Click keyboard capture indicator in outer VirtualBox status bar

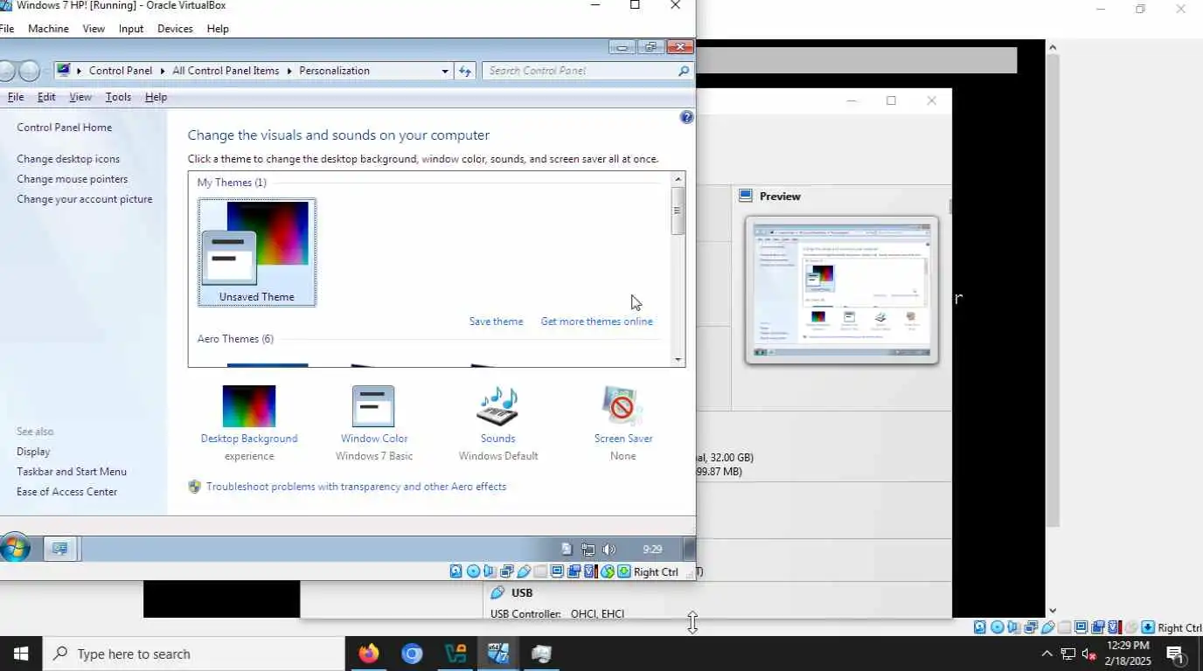pyautogui.click(x=1148, y=627)
